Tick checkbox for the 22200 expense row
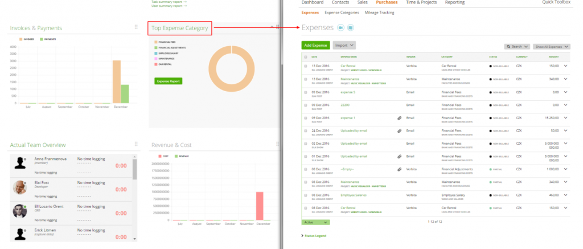This screenshot has width=583, height=249. (x=306, y=105)
